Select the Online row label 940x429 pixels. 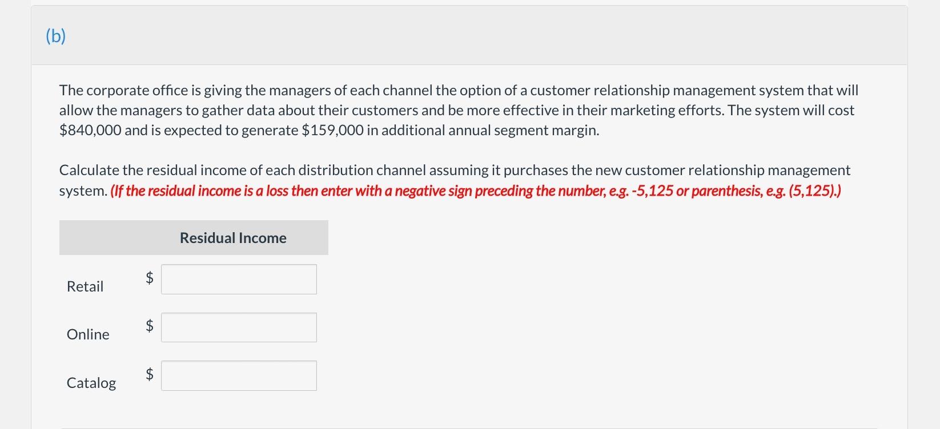pos(87,334)
